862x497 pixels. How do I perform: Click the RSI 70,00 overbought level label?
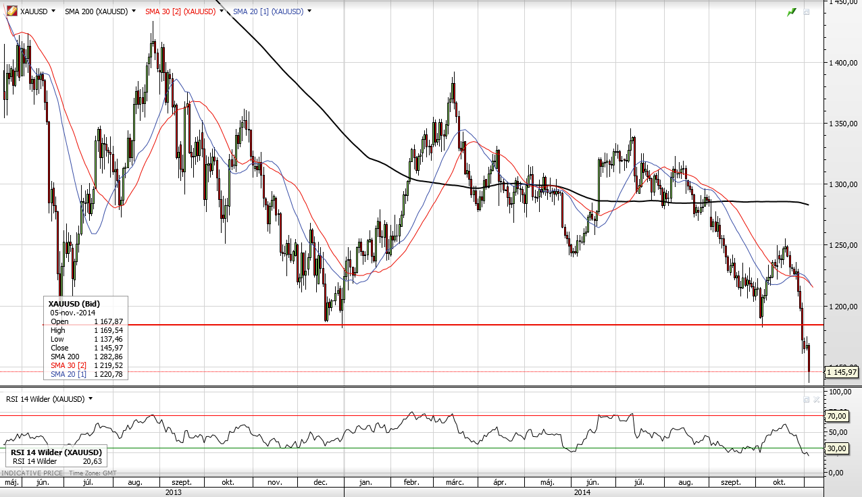[x=836, y=417]
